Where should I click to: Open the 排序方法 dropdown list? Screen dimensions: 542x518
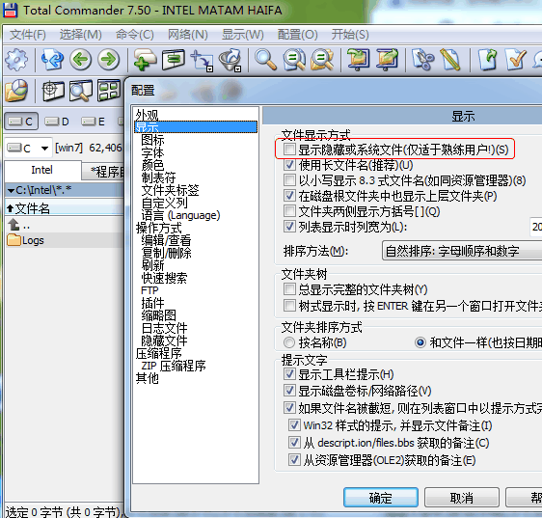(x=462, y=251)
